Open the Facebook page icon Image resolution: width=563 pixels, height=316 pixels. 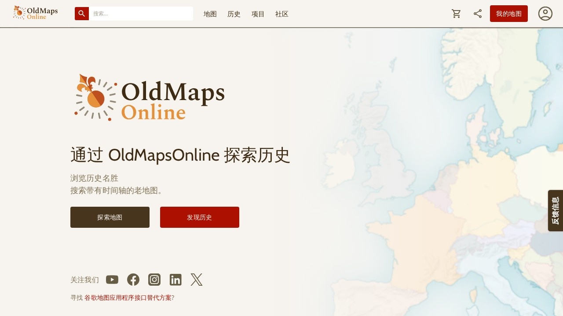(133, 280)
